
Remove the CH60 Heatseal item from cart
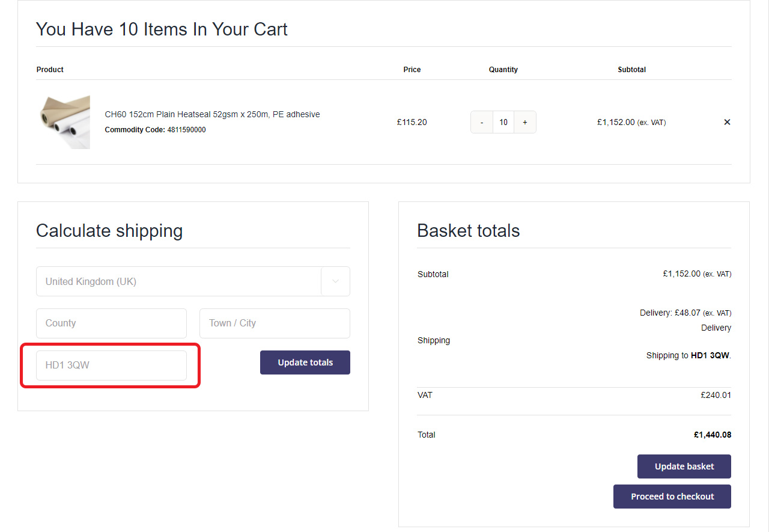[x=727, y=122]
